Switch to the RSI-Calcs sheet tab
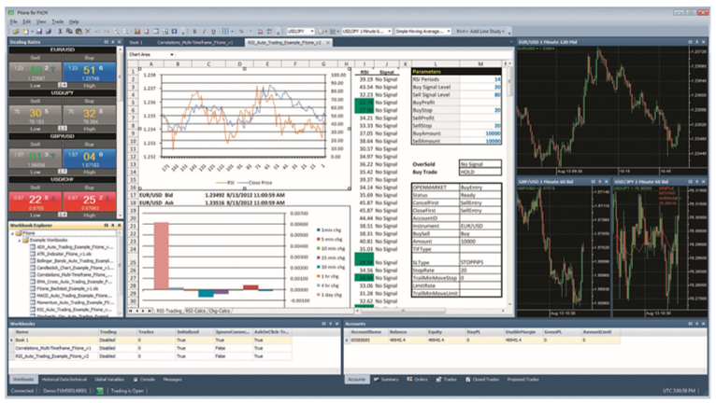Viewport: 716px width, 403px height. coord(195,311)
